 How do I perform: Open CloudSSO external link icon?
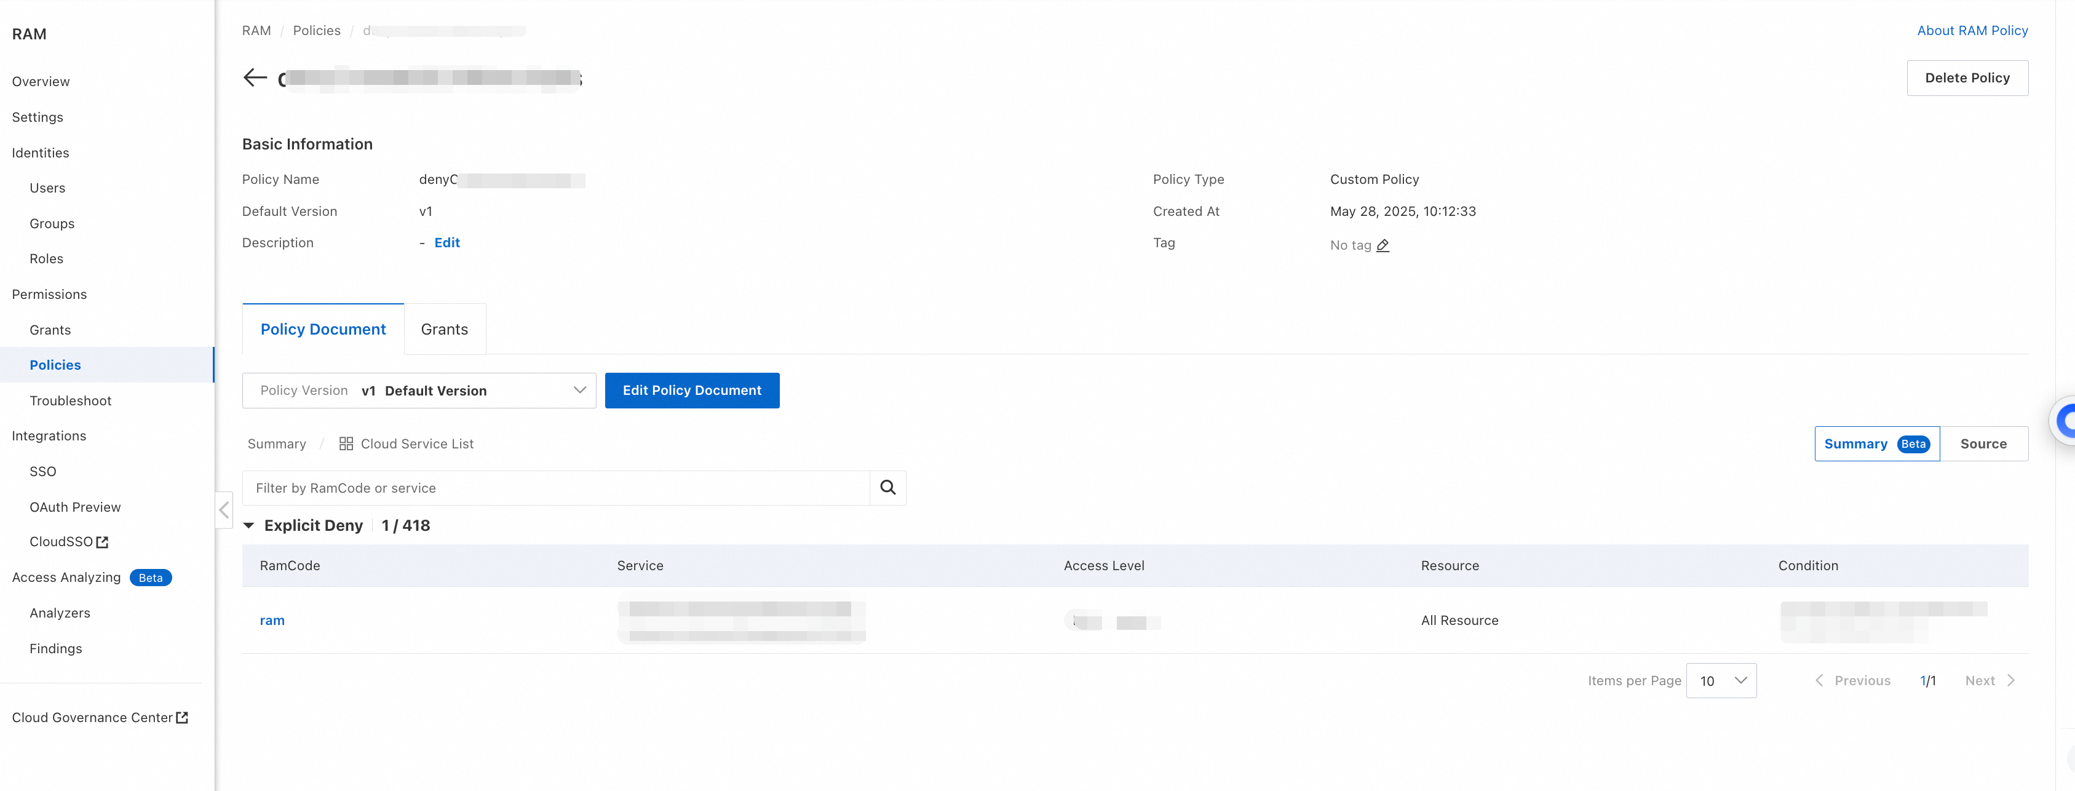102,543
